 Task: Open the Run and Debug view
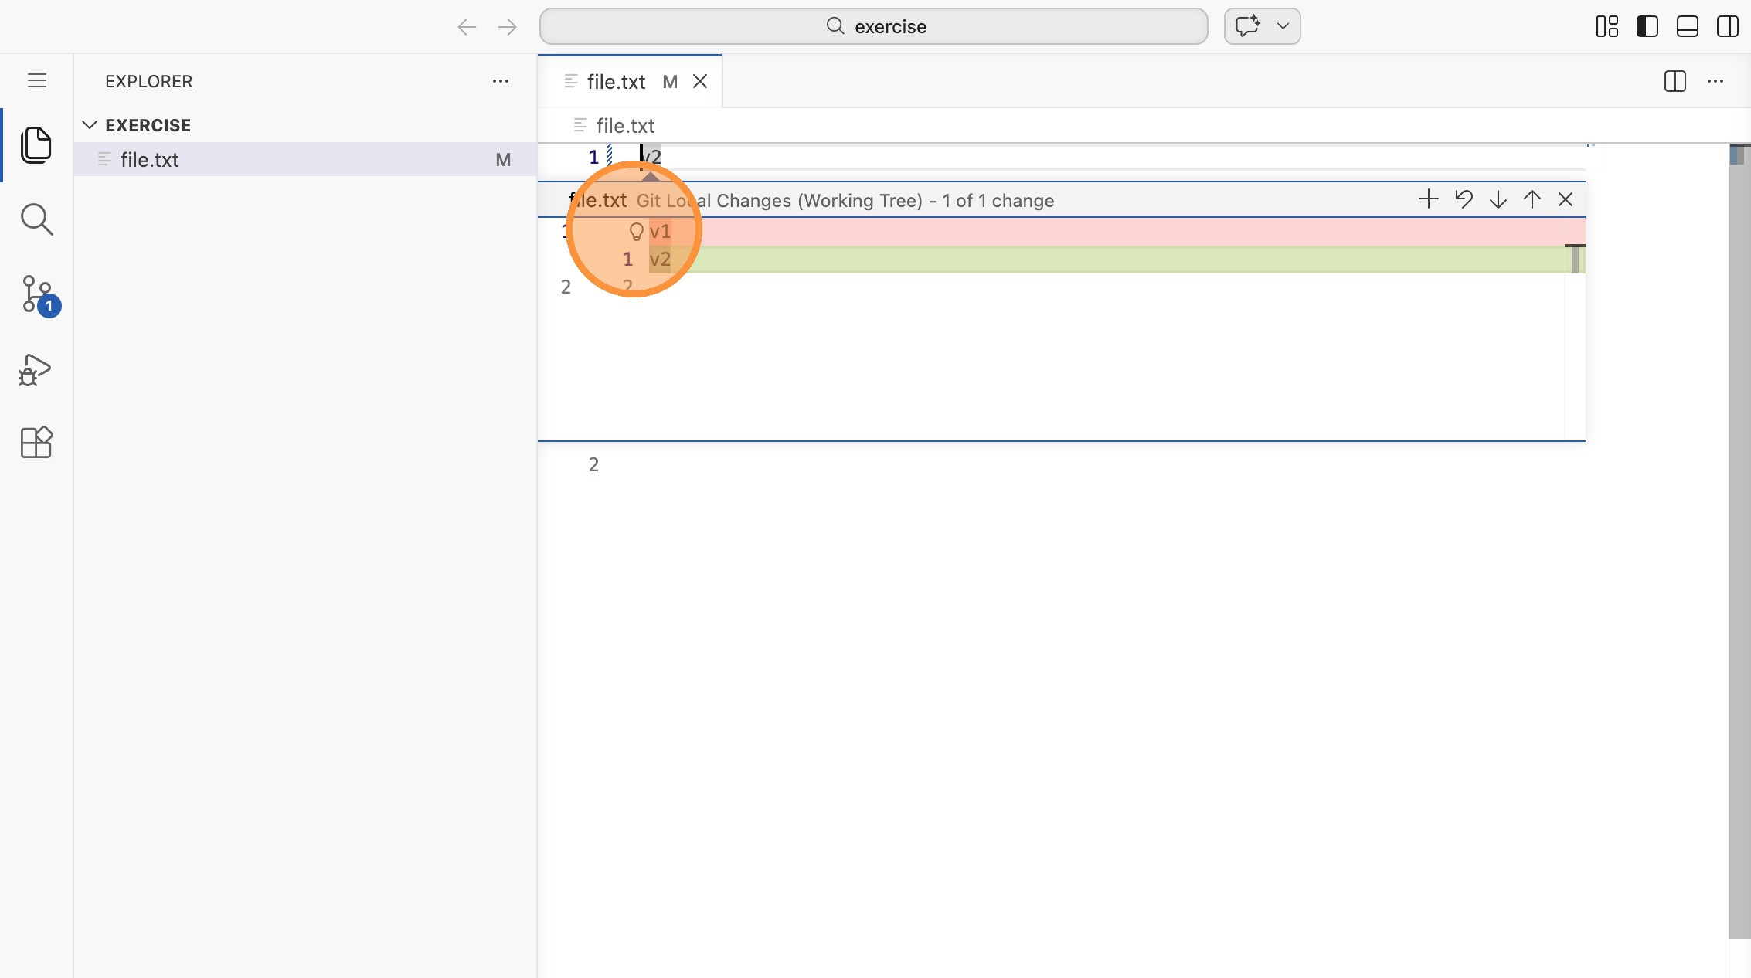[x=36, y=369]
